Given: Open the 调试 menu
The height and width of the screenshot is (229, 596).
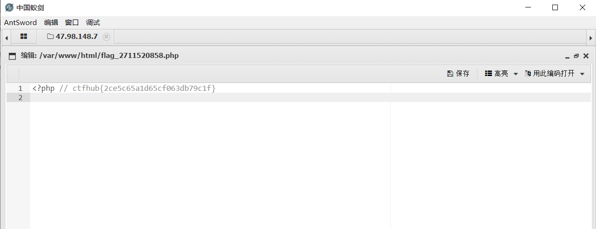Looking at the screenshot, I should pos(93,22).
